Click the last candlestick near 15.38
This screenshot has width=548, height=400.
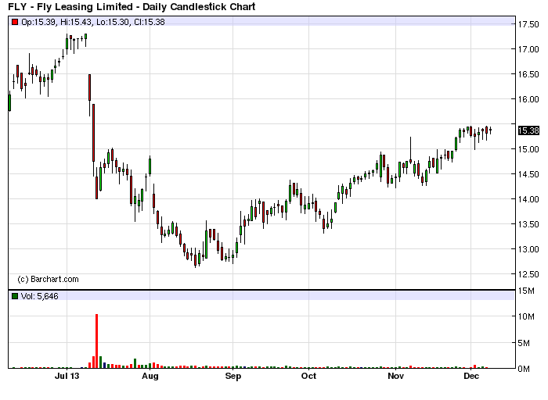pyautogui.click(x=491, y=130)
